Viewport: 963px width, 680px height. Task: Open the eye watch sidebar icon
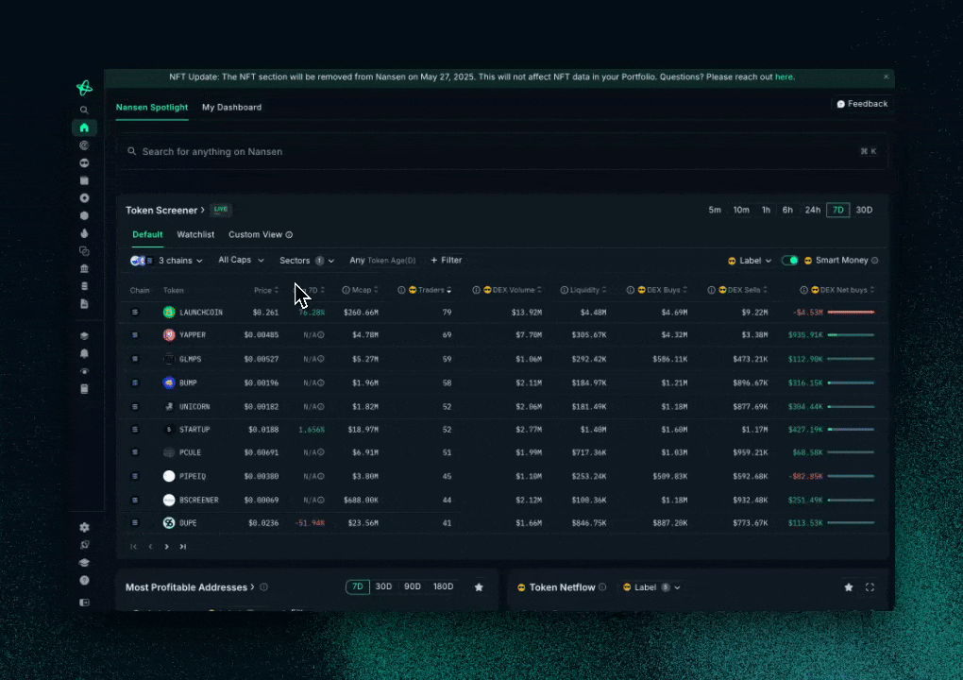coord(84,371)
